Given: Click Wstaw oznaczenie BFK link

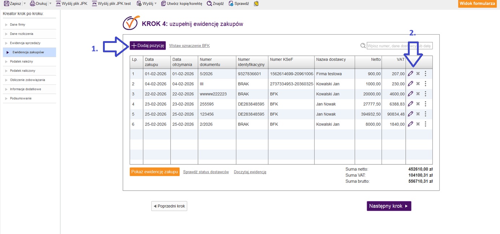Looking at the screenshot, I should 189,46.
